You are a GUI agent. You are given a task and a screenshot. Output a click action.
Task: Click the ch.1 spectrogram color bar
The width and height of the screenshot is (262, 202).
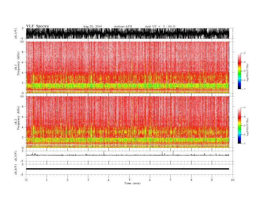tap(239, 71)
